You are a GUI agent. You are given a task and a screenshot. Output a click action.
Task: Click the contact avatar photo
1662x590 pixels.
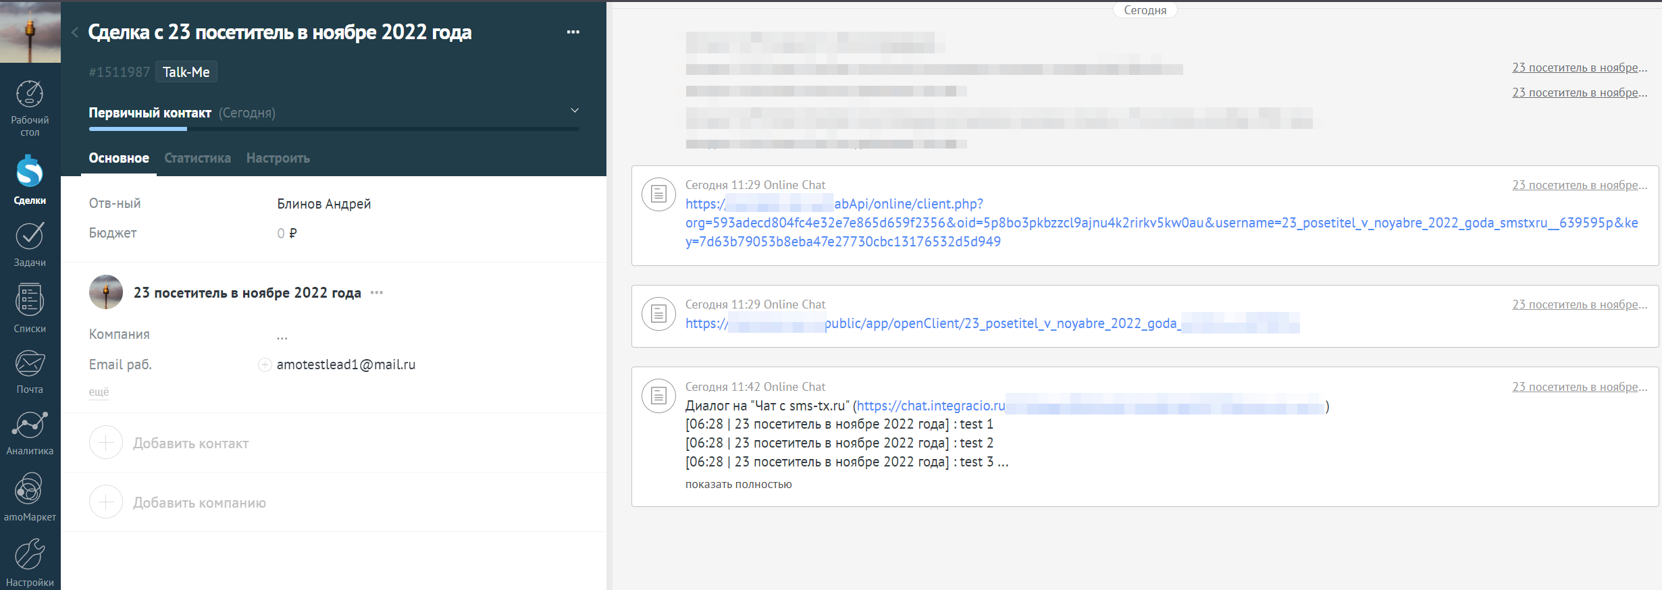[x=106, y=292]
